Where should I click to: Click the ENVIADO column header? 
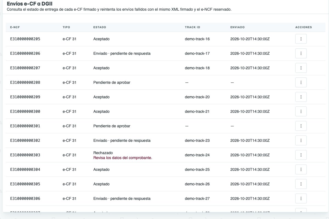point(237,27)
